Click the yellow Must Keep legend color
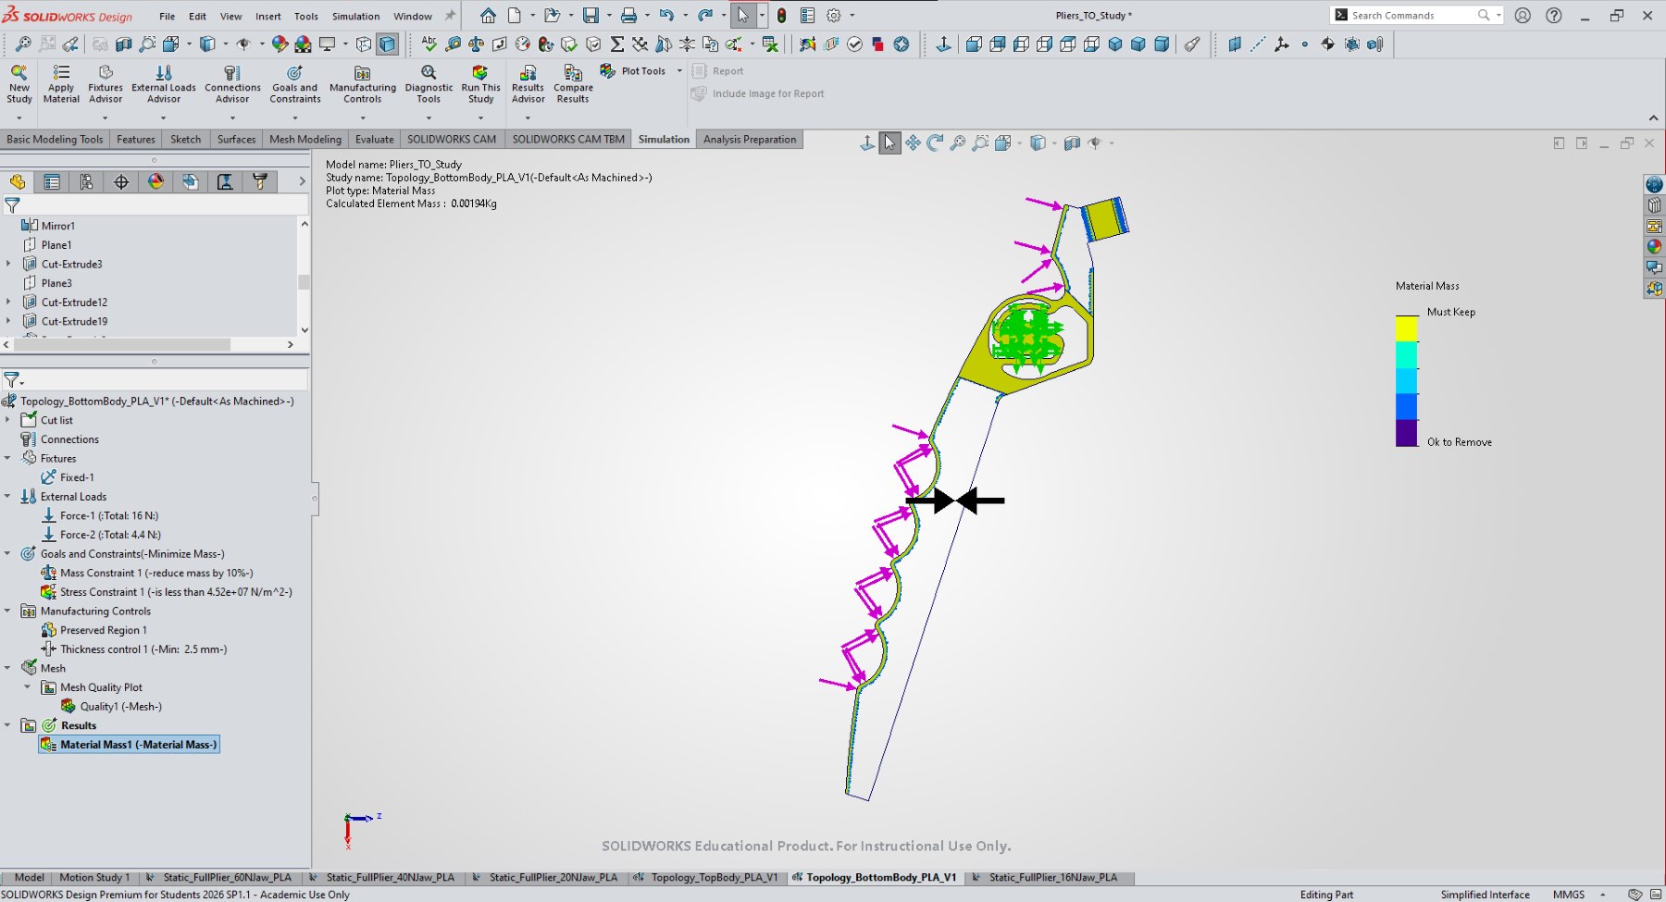The image size is (1666, 902). [x=1406, y=328]
